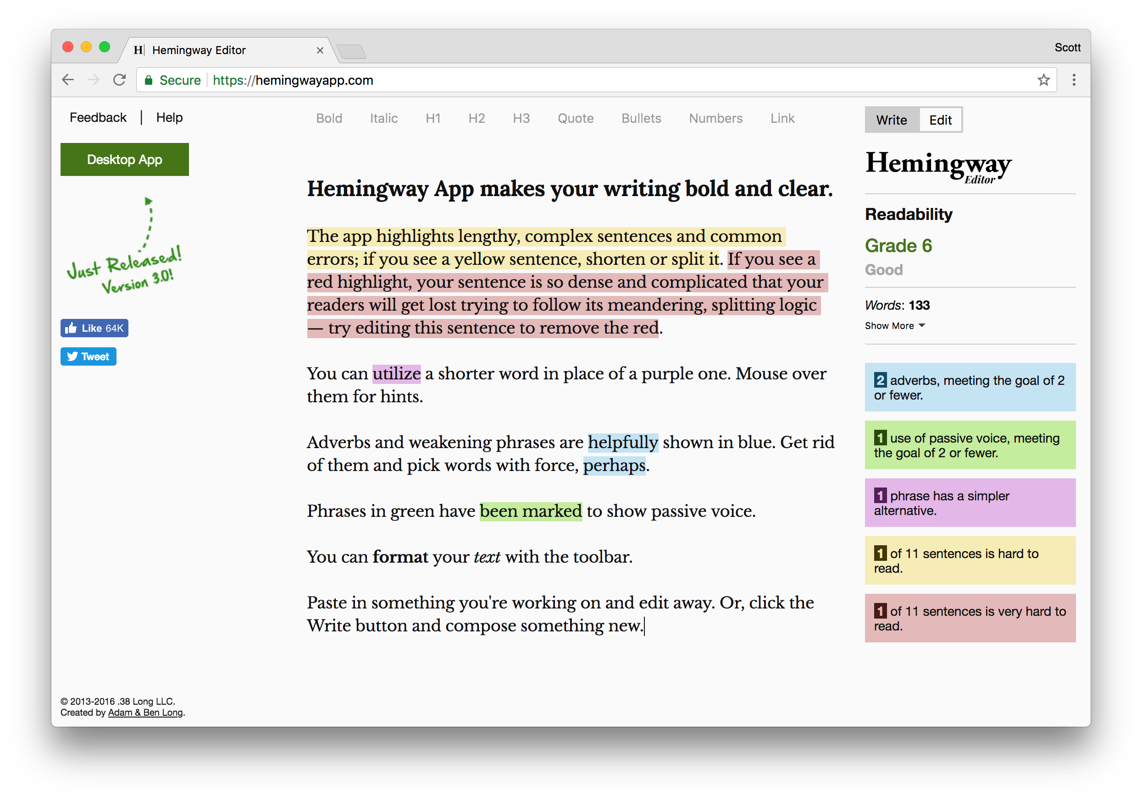1142x800 pixels.
Task: Insert Numbers list
Action: [716, 118]
